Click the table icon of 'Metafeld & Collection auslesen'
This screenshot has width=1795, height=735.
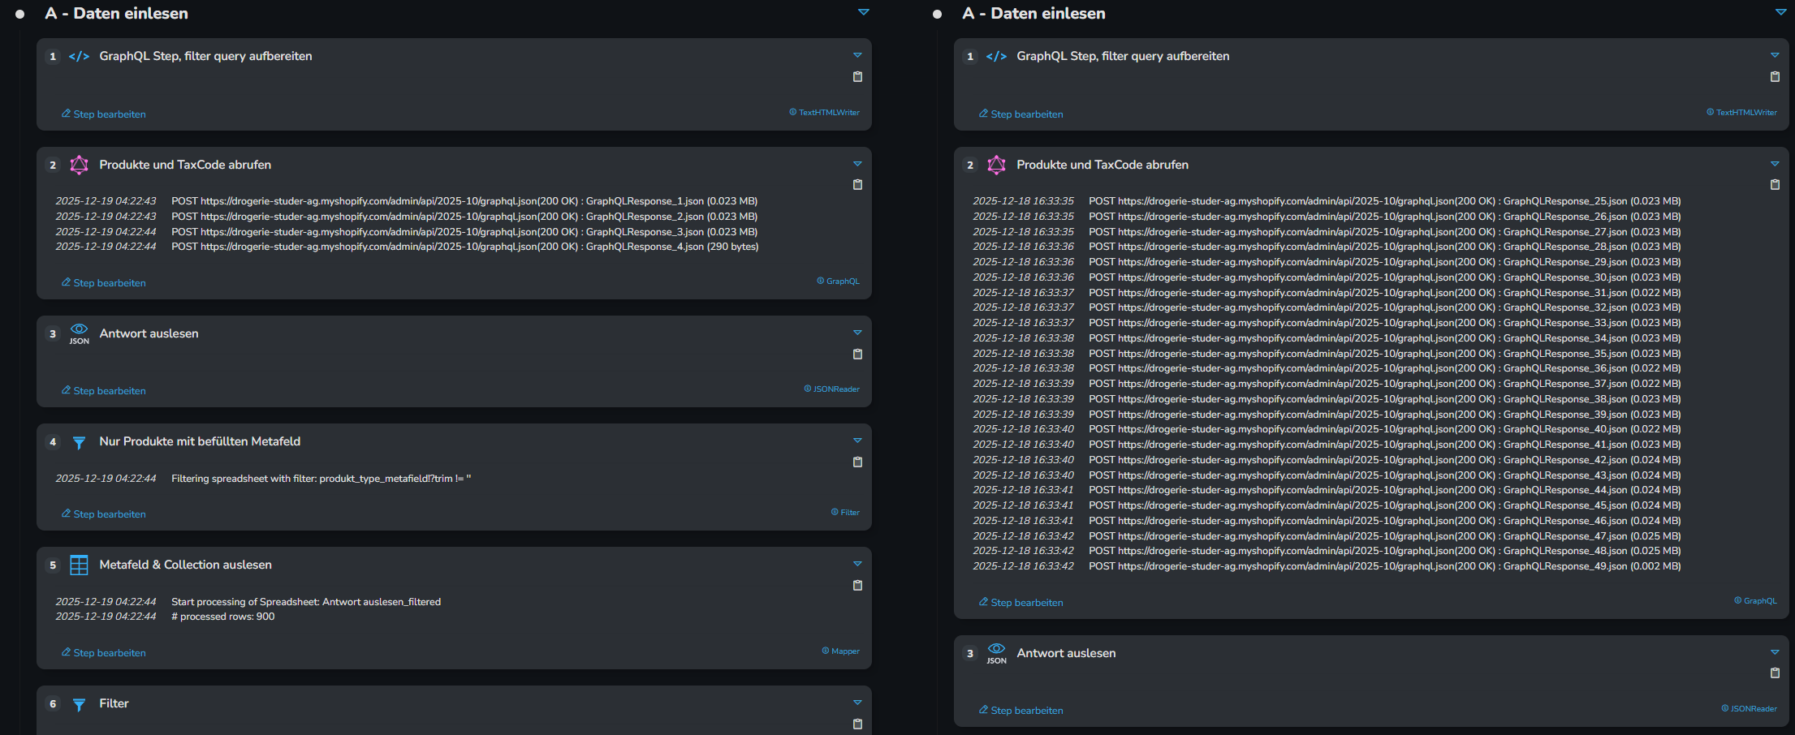click(79, 565)
